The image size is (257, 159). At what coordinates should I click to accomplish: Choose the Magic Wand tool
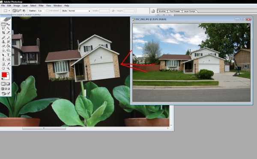[x=8, y=29]
